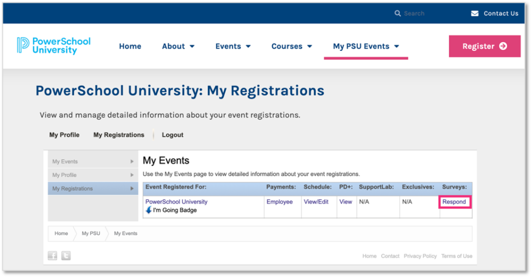Click the PowerSchool University logo
Viewport: 532px width, 277px height.
(54, 46)
